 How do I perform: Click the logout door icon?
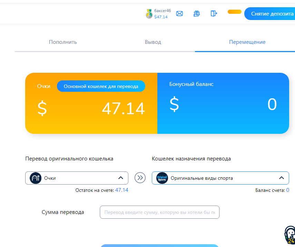(214, 13)
